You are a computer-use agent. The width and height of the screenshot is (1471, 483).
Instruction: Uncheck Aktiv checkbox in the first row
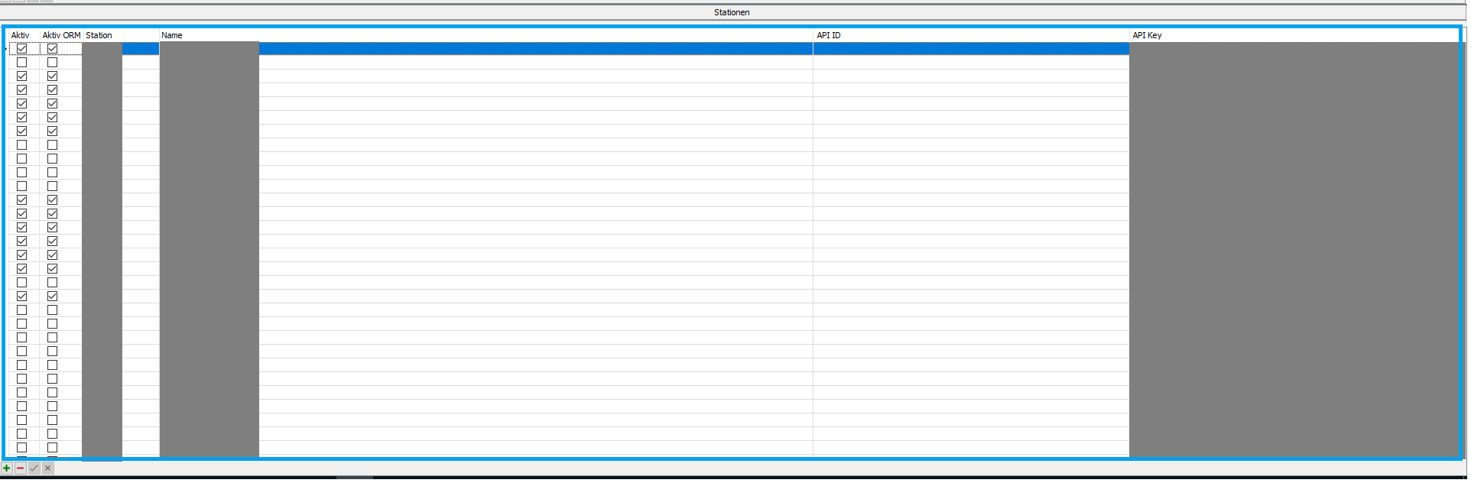(x=21, y=49)
